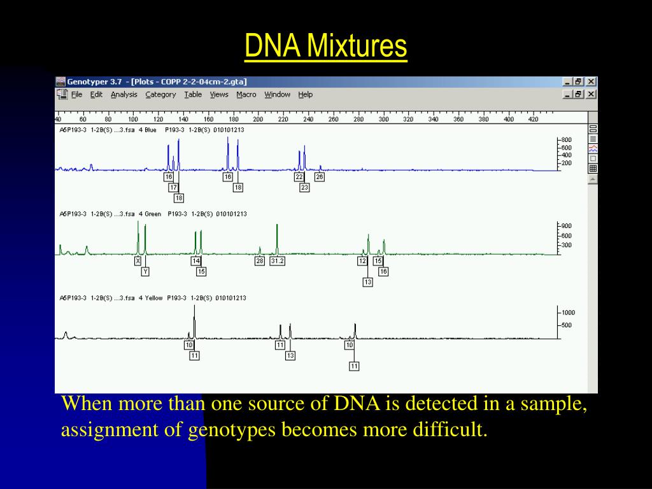Click the Y allele label in the green plot
This screenshot has width=652, height=489.
(x=145, y=271)
